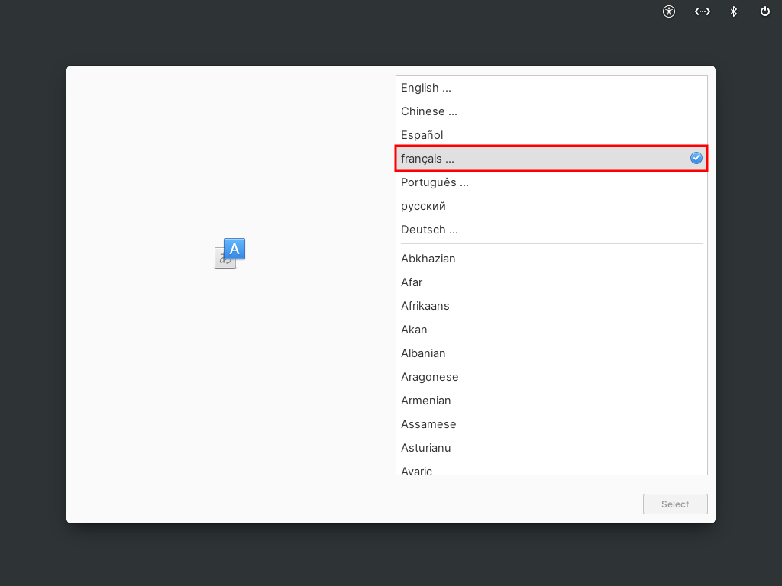The image size is (782, 586).
Task: Click the Select button
Action: click(x=675, y=504)
